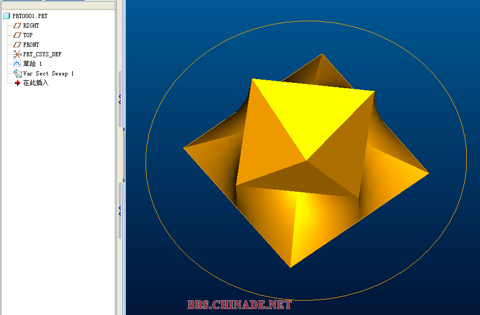The width and height of the screenshot is (480, 315).
Task: Select the 草绘 1 sketch label
Action: pos(32,64)
